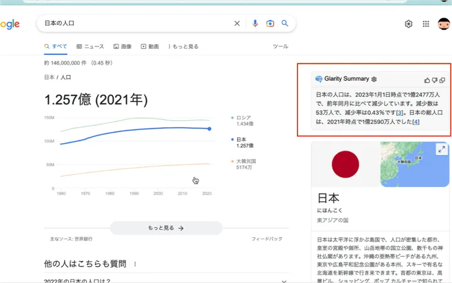
Task: Click the Japan map thumbnail
Action: coord(415,164)
